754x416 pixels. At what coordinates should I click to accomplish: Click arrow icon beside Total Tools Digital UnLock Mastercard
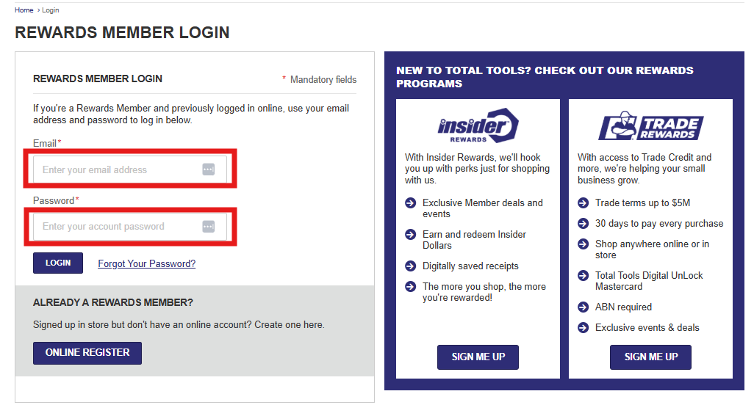(583, 275)
